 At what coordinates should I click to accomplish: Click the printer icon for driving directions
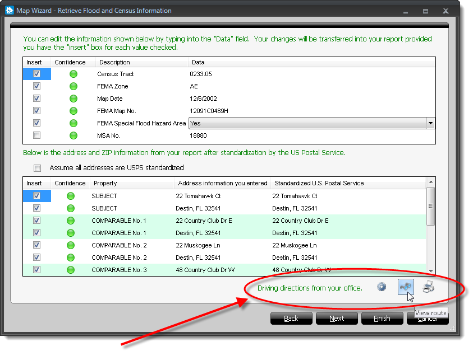tap(429, 287)
